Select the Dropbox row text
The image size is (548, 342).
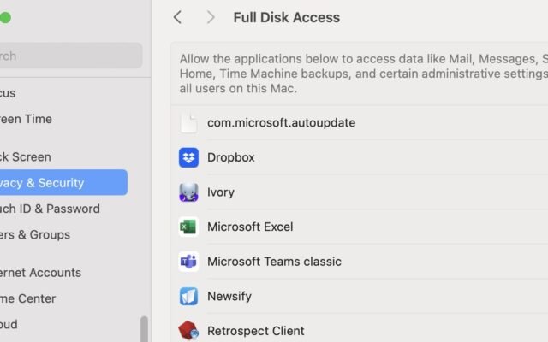point(230,157)
